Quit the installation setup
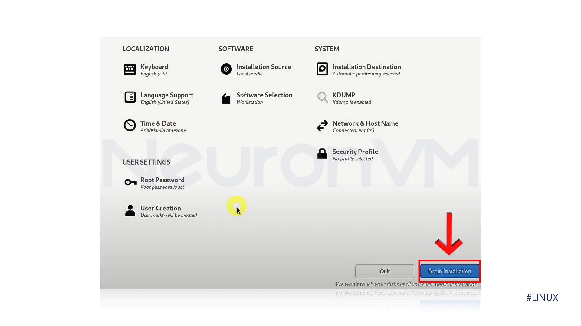Screen dimensions: 581x326 click(x=385, y=271)
